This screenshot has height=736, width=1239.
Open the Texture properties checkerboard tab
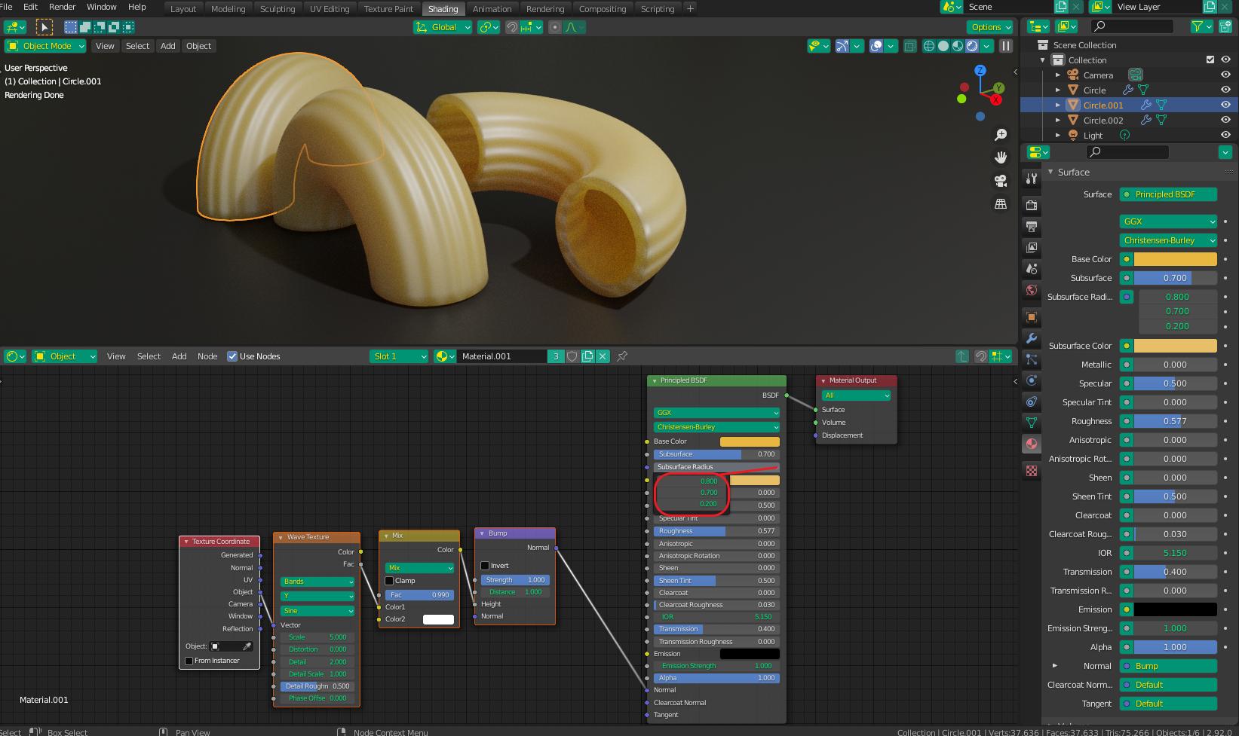(1032, 471)
